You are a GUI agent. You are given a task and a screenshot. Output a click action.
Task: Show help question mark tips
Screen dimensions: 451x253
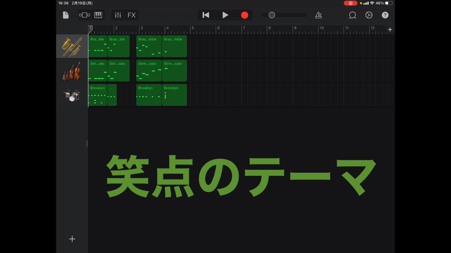pyautogui.click(x=385, y=15)
